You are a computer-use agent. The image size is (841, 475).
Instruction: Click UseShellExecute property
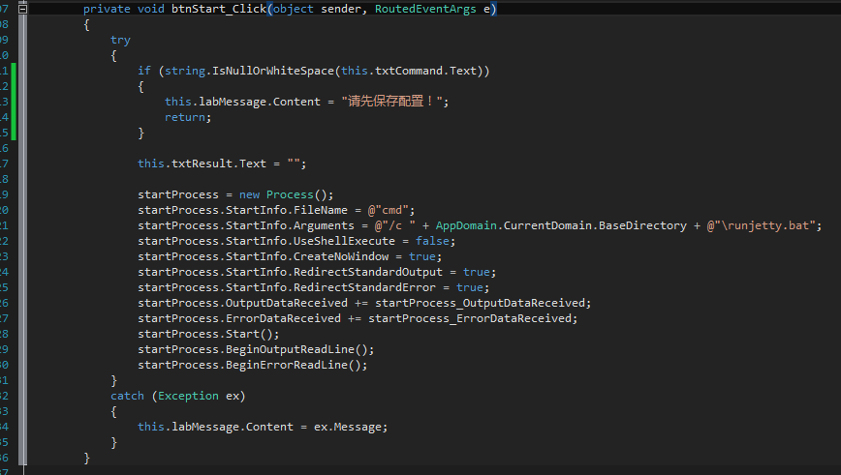point(344,242)
